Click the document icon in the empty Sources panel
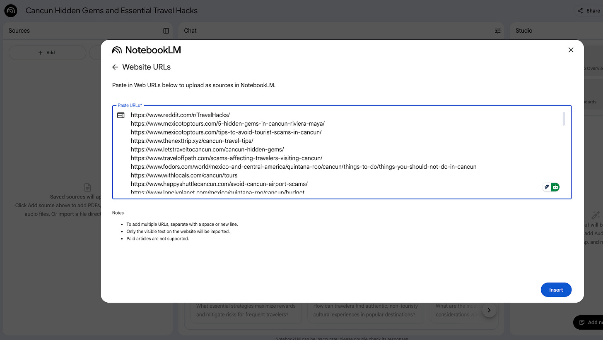603x340 pixels. click(87, 187)
